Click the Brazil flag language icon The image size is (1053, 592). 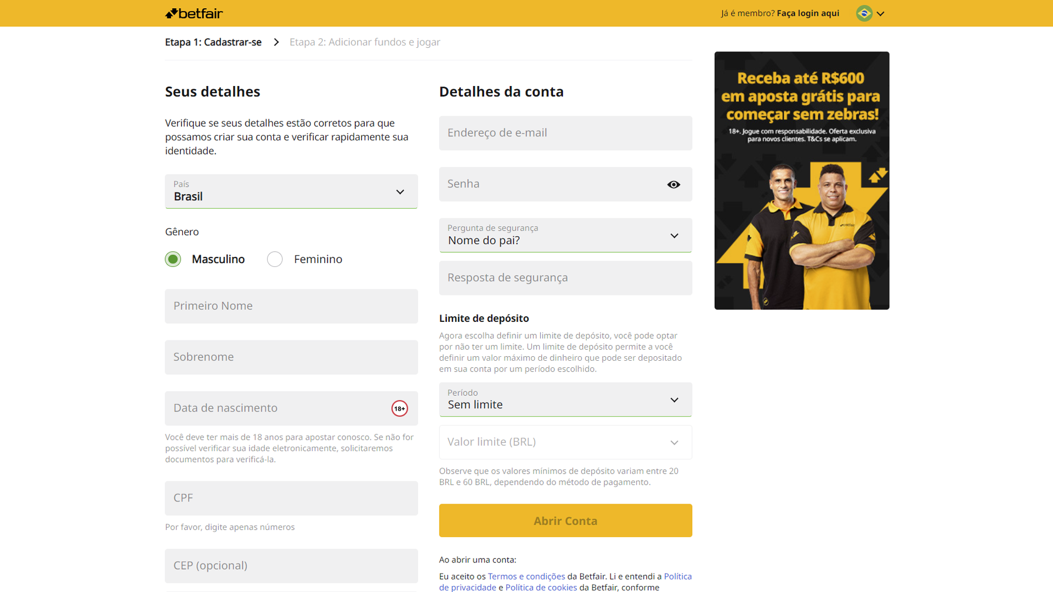(864, 13)
